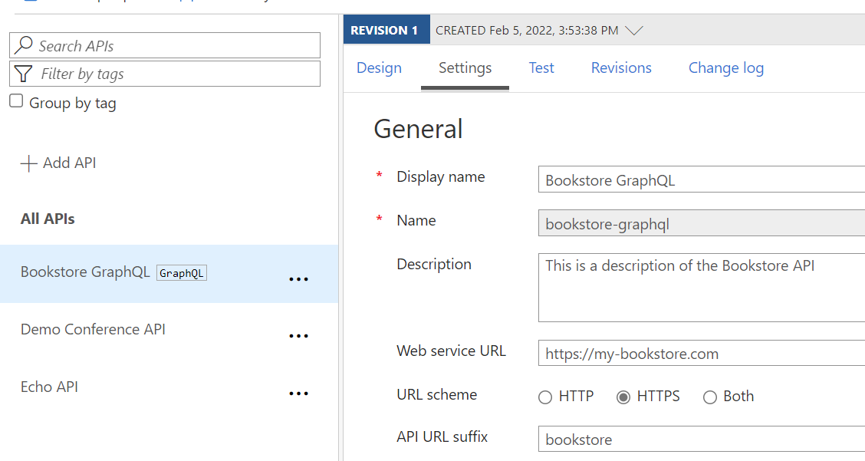Open the ellipsis menu for Echo API
Screen dimensions: 865x461
pos(298,393)
